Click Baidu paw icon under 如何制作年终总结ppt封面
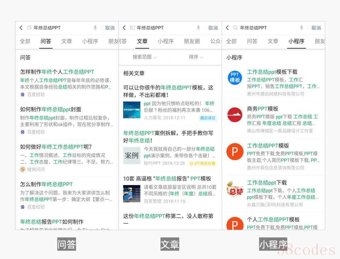Image resolution: width=340 pixels, height=259 pixels. pyautogui.click(x=23, y=132)
